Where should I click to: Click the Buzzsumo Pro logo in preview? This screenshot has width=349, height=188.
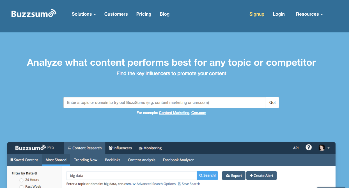35,148
